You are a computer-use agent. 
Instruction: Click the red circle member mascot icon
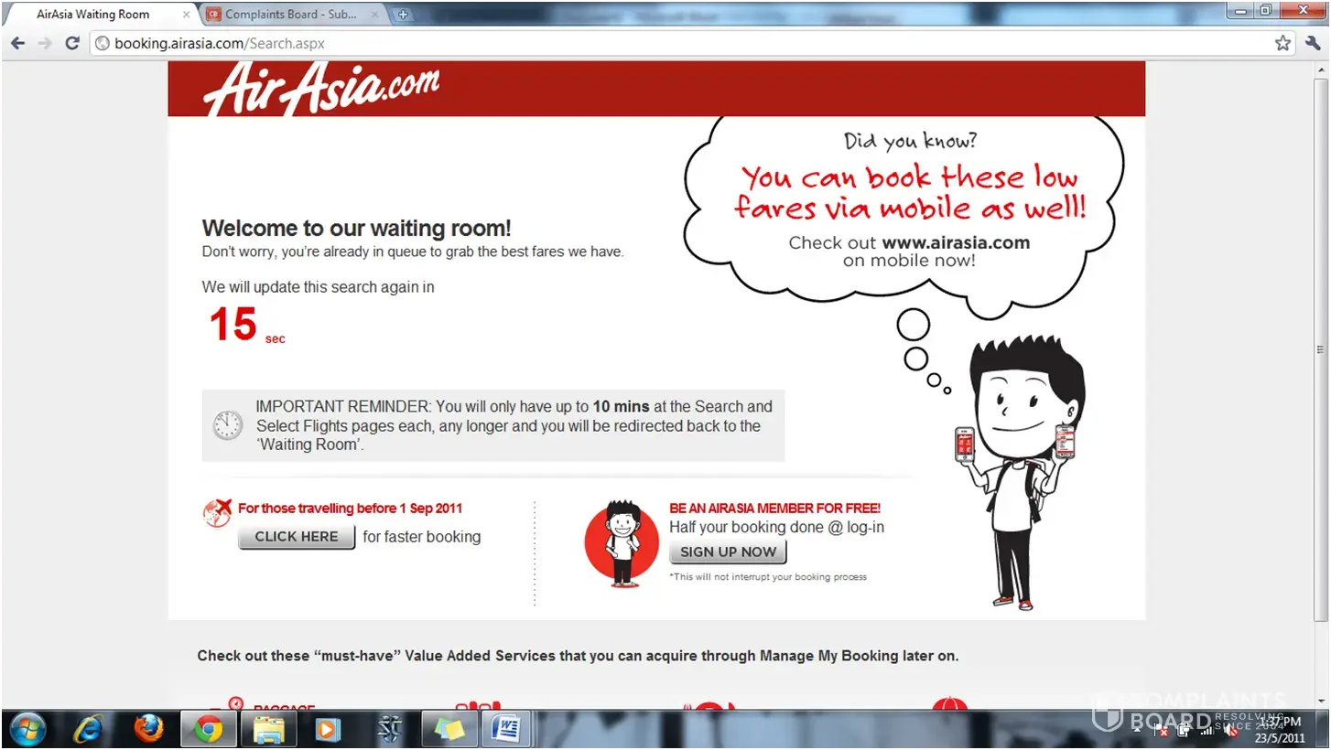tap(622, 543)
